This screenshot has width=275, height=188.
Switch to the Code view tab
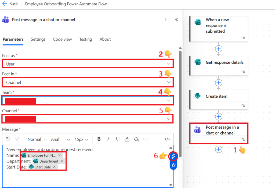point(62,39)
